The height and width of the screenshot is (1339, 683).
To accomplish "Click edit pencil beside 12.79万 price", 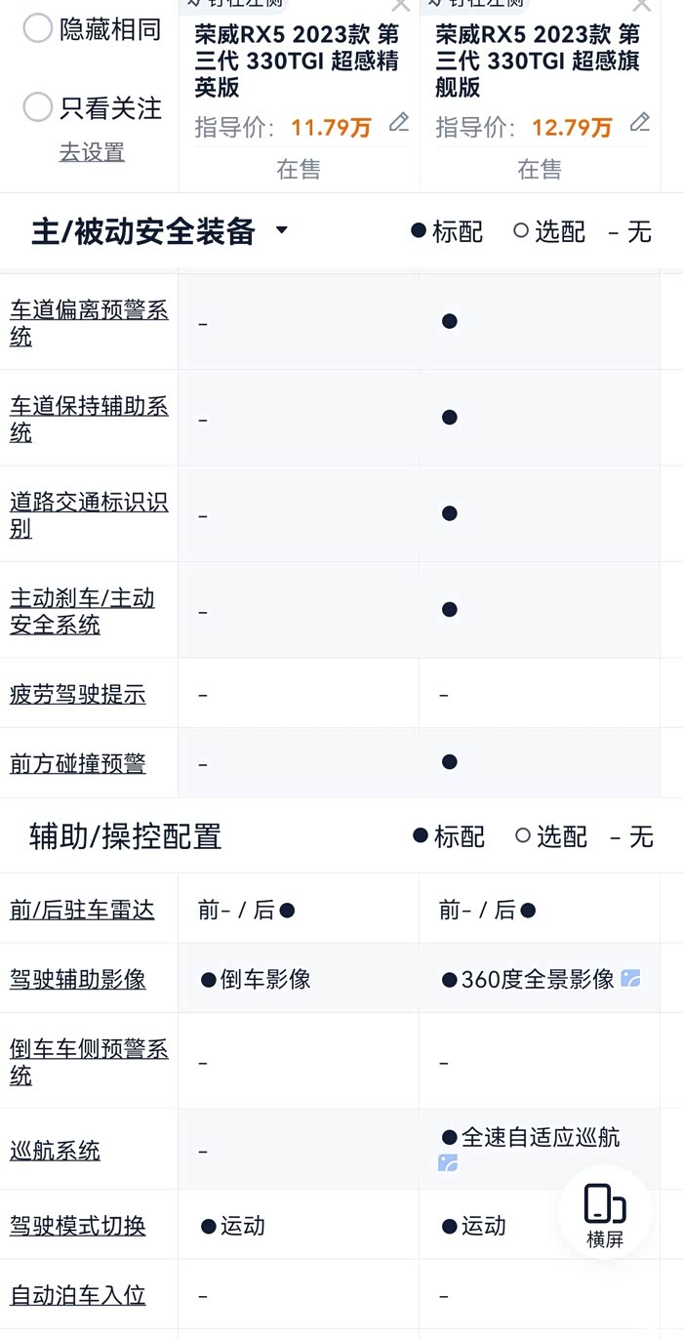I will (x=640, y=123).
